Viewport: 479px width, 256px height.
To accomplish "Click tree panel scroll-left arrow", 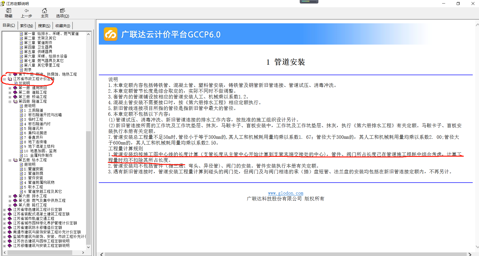I will [x=5, y=252].
